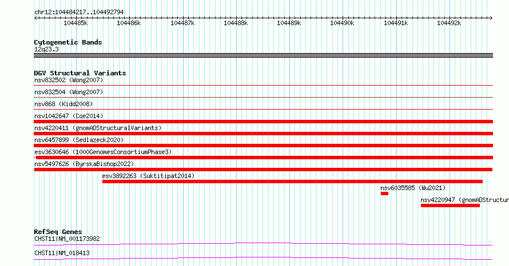This screenshot has height=266, width=509.
Task: Click the 104489k ruler tick label
Action: coord(289,23)
